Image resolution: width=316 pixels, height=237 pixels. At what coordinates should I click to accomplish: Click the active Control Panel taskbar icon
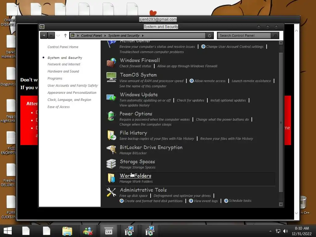(108, 231)
